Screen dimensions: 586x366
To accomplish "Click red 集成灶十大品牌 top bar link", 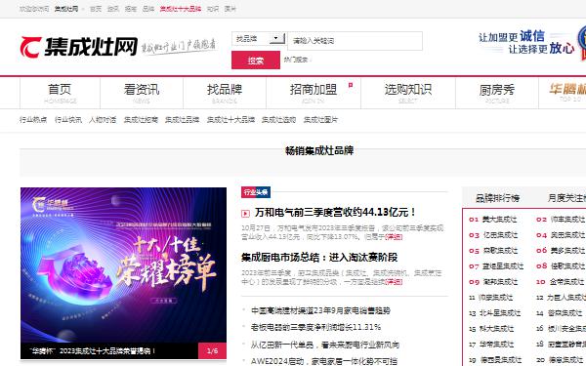I will [181, 9].
